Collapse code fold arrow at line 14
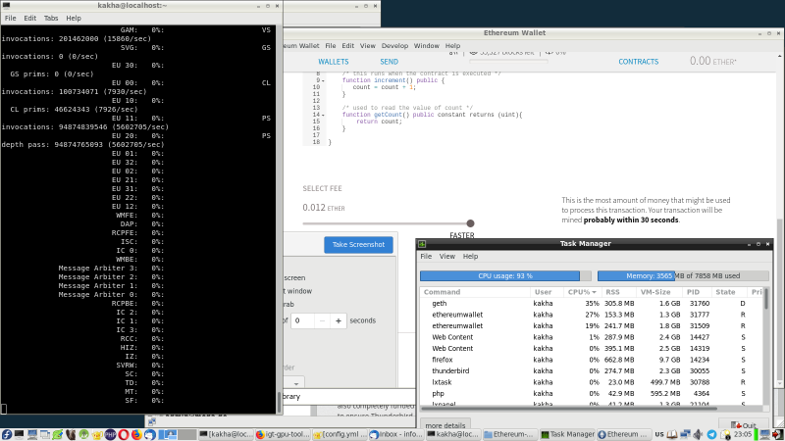The width and height of the screenshot is (785, 441). click(323, 115)
